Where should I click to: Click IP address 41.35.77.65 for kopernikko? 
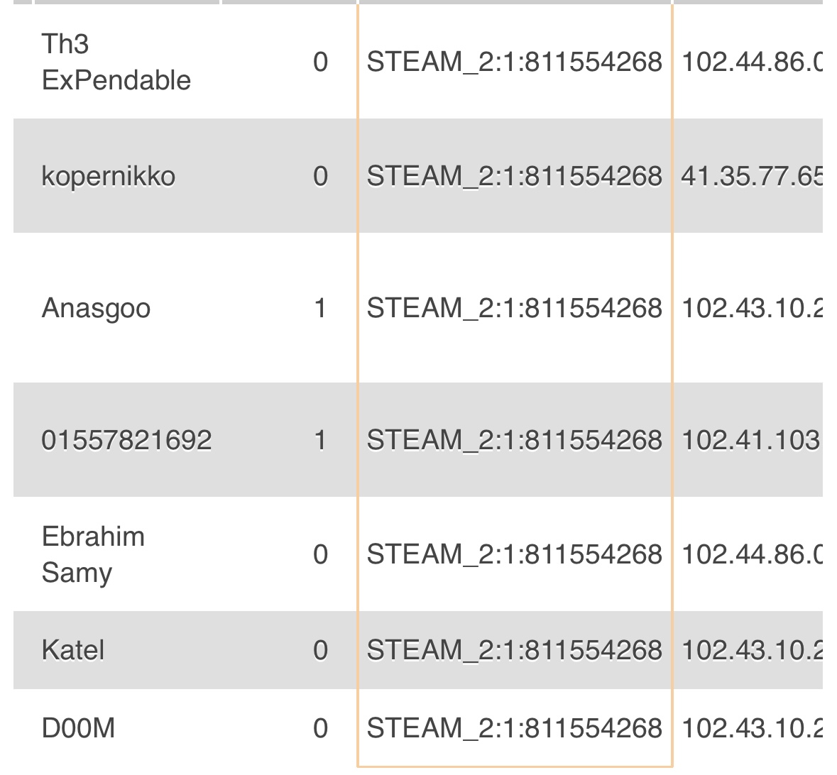(752, 176)
